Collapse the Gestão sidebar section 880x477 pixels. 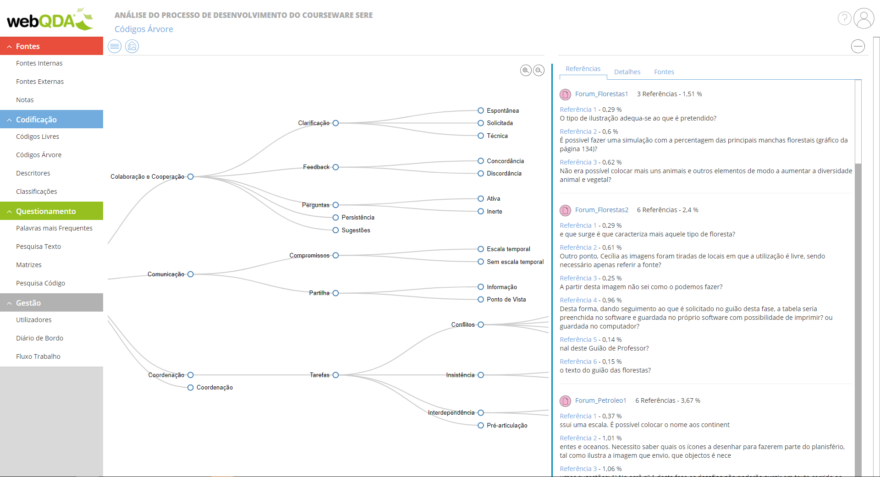click(x=9, y=303)
